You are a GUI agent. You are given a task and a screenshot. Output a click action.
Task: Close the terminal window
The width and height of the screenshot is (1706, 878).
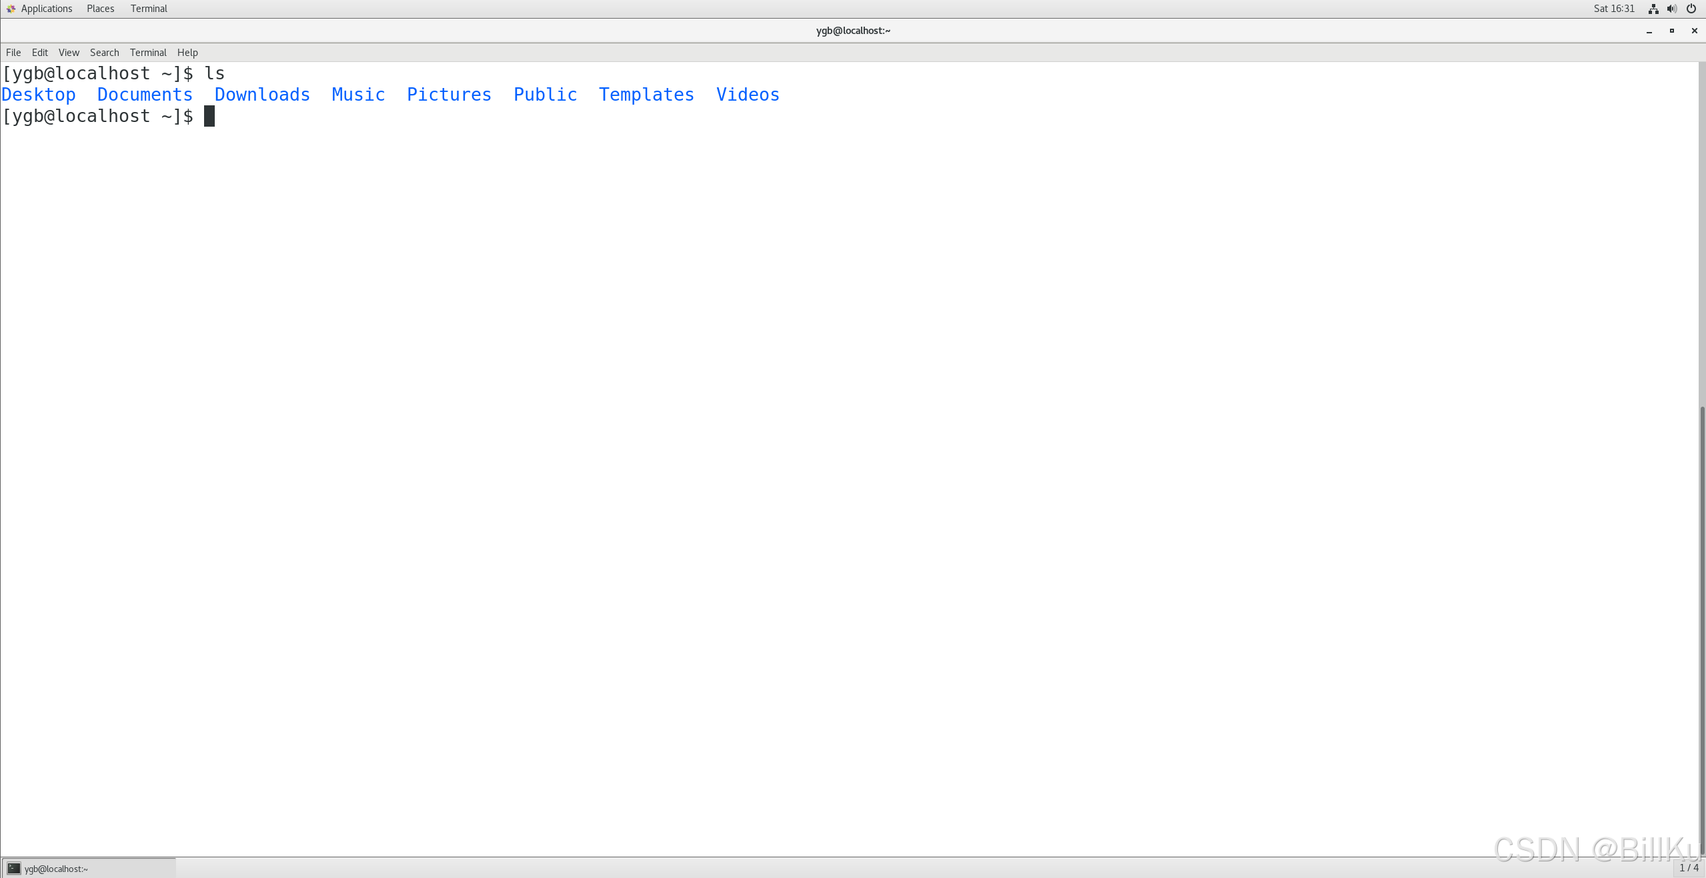[1694, 31]
